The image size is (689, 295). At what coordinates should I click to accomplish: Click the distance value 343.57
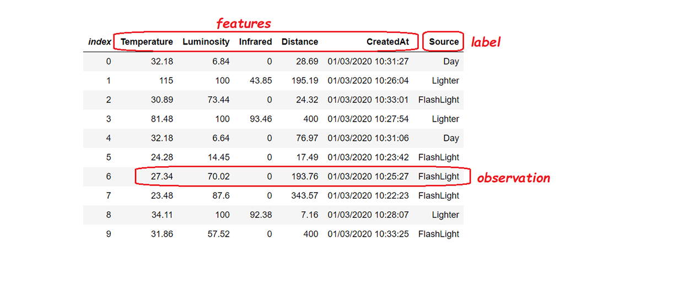(305, 196)
